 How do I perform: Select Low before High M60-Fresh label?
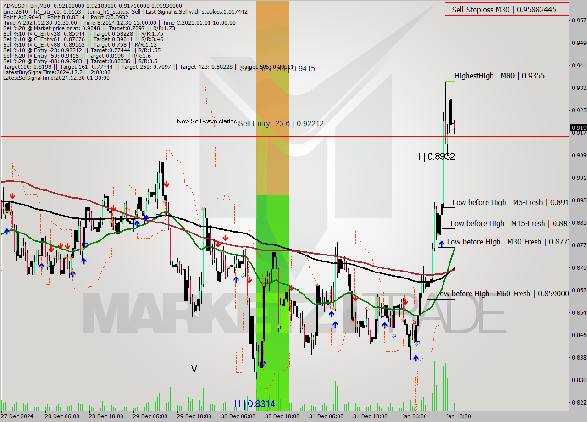click(502, 294)
